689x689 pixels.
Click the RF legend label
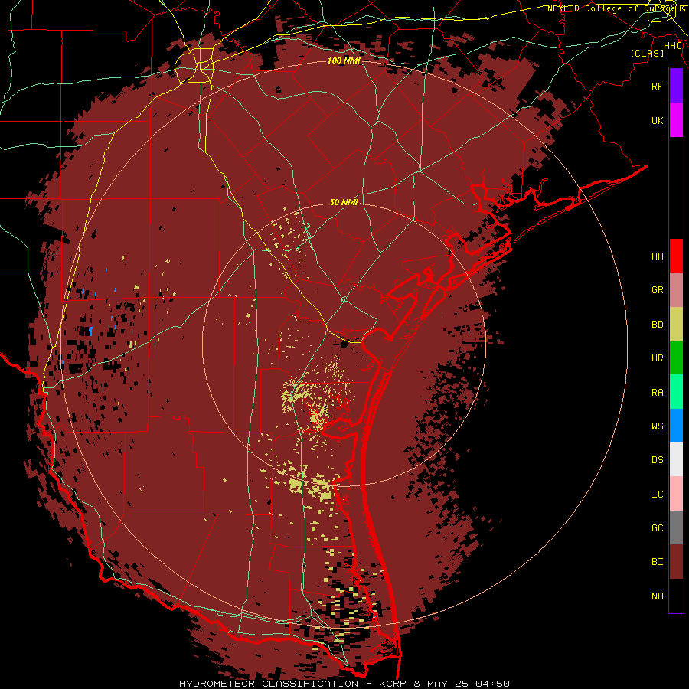[657, 86]
